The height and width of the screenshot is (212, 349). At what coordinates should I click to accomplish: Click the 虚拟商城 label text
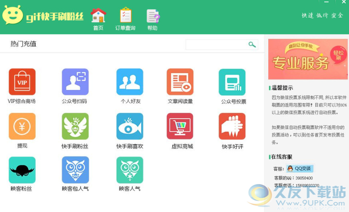tap(182, 146)
